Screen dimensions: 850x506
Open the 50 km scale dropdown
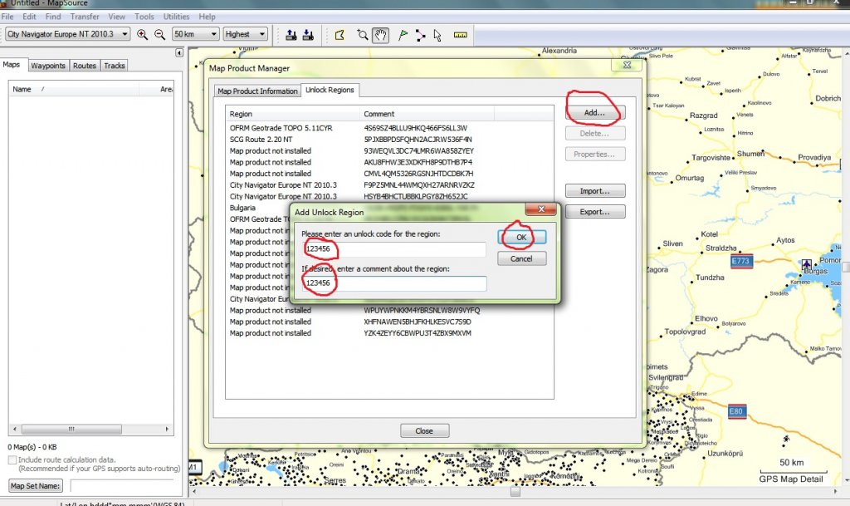tap(195, 34)
